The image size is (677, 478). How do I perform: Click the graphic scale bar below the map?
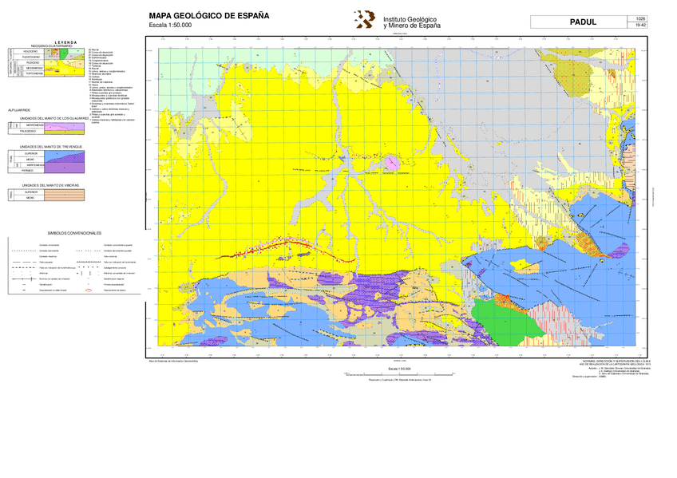[399, 374]
